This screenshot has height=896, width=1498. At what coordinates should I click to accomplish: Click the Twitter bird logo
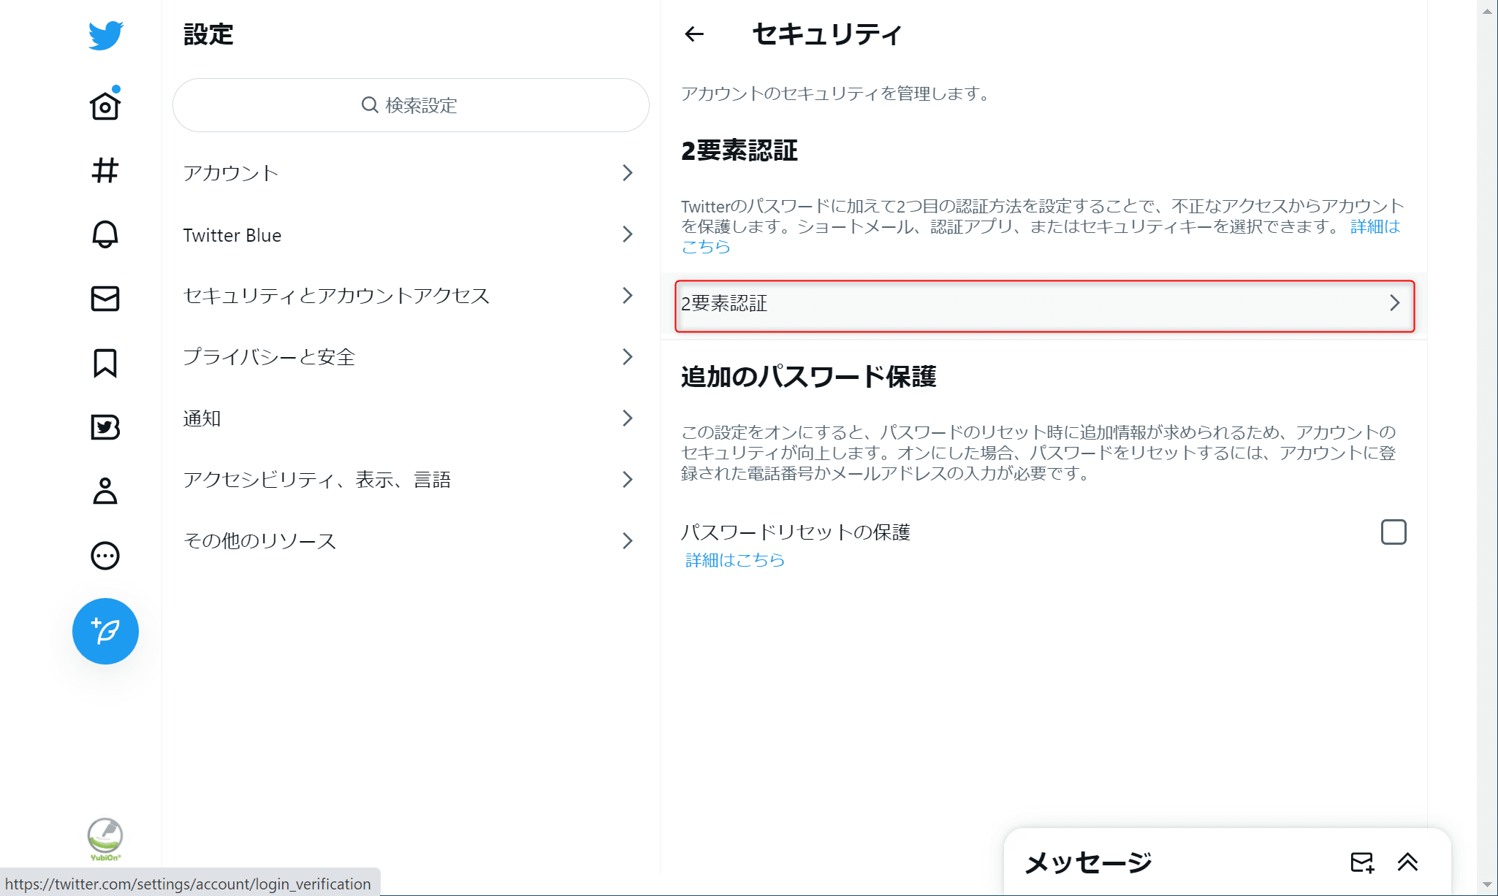click(x=105, y=35)
